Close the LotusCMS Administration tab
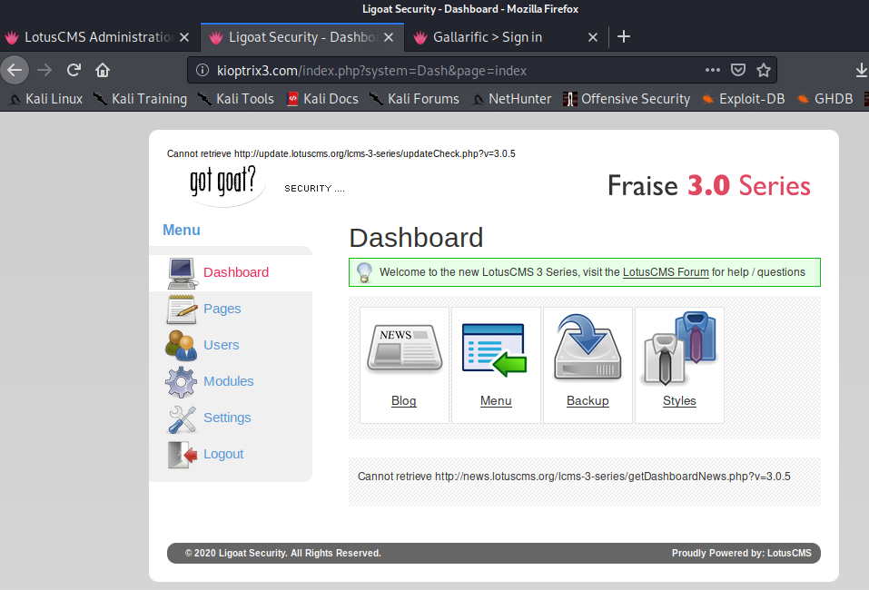Image resolution: width=869 pixels, height=590 pixels. click(184, 37)
